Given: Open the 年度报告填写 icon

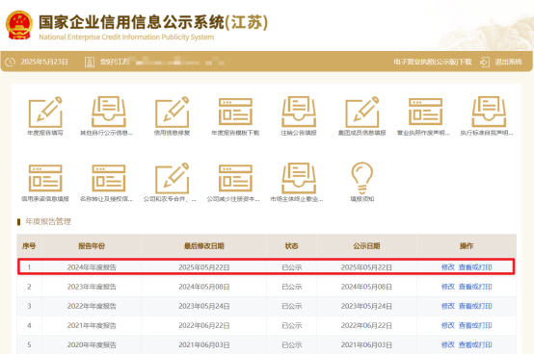Looking at the screenshot, I should coord(45,112).
